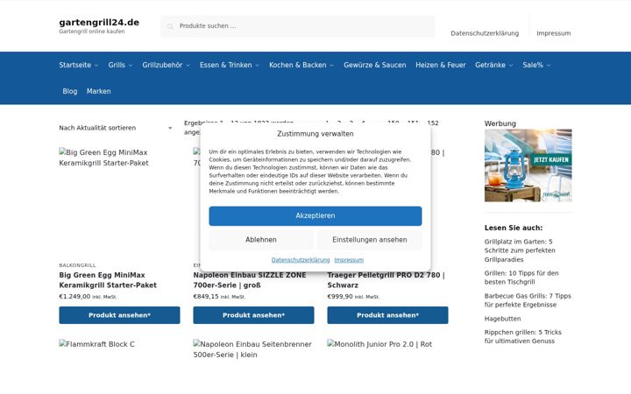The height and width of the screenshot is (394, 631).
Task: Open the BALKONGRILL category label
Action: [x=77, y=265]
